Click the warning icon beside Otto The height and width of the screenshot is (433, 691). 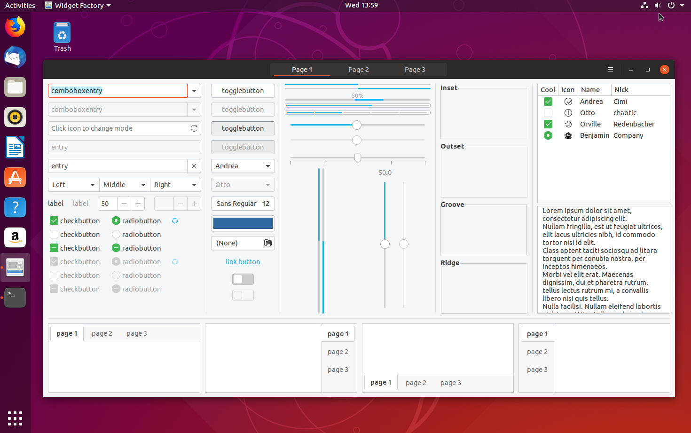pyautogui.click(x=568, y=112)
